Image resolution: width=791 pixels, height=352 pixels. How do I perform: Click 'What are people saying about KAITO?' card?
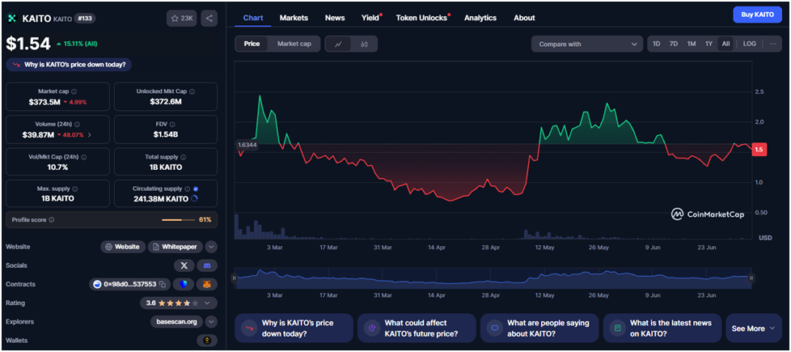(539, 329)
